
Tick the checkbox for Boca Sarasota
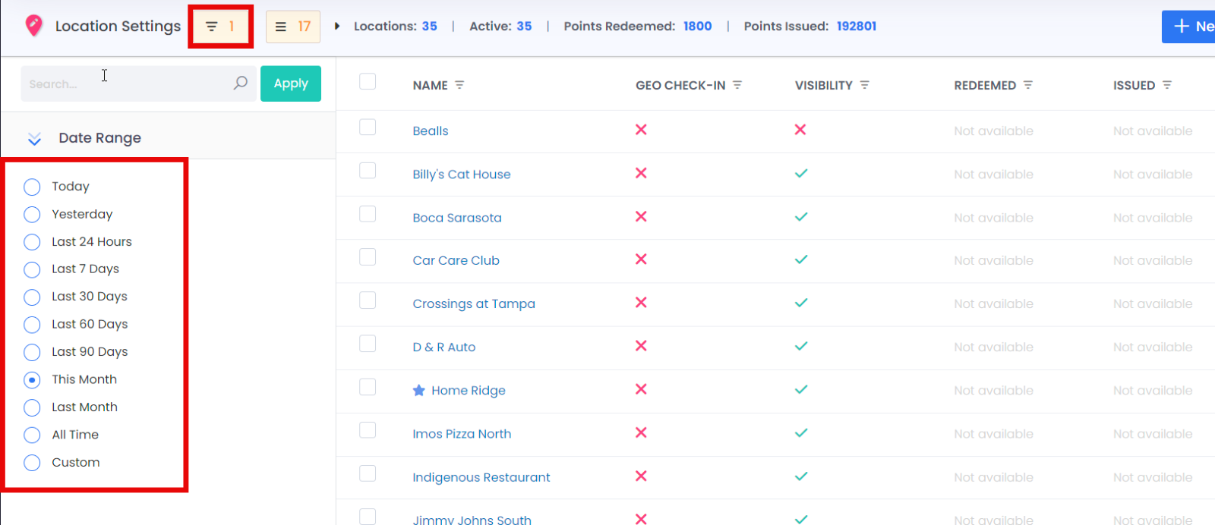pyautogui.click(x=368, y=214)
